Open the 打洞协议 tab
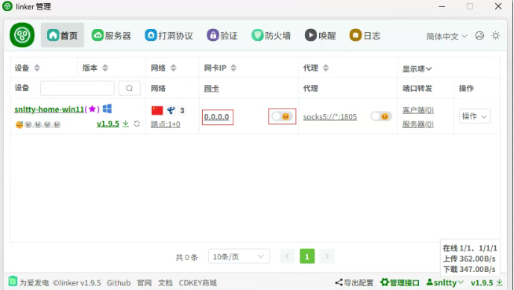 [169, 35]
